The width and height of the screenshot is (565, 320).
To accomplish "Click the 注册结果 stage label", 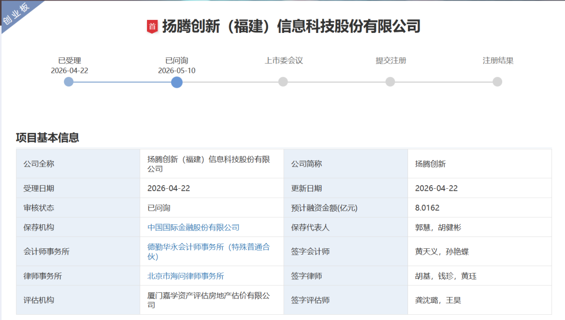I will (x=498, y=61).
